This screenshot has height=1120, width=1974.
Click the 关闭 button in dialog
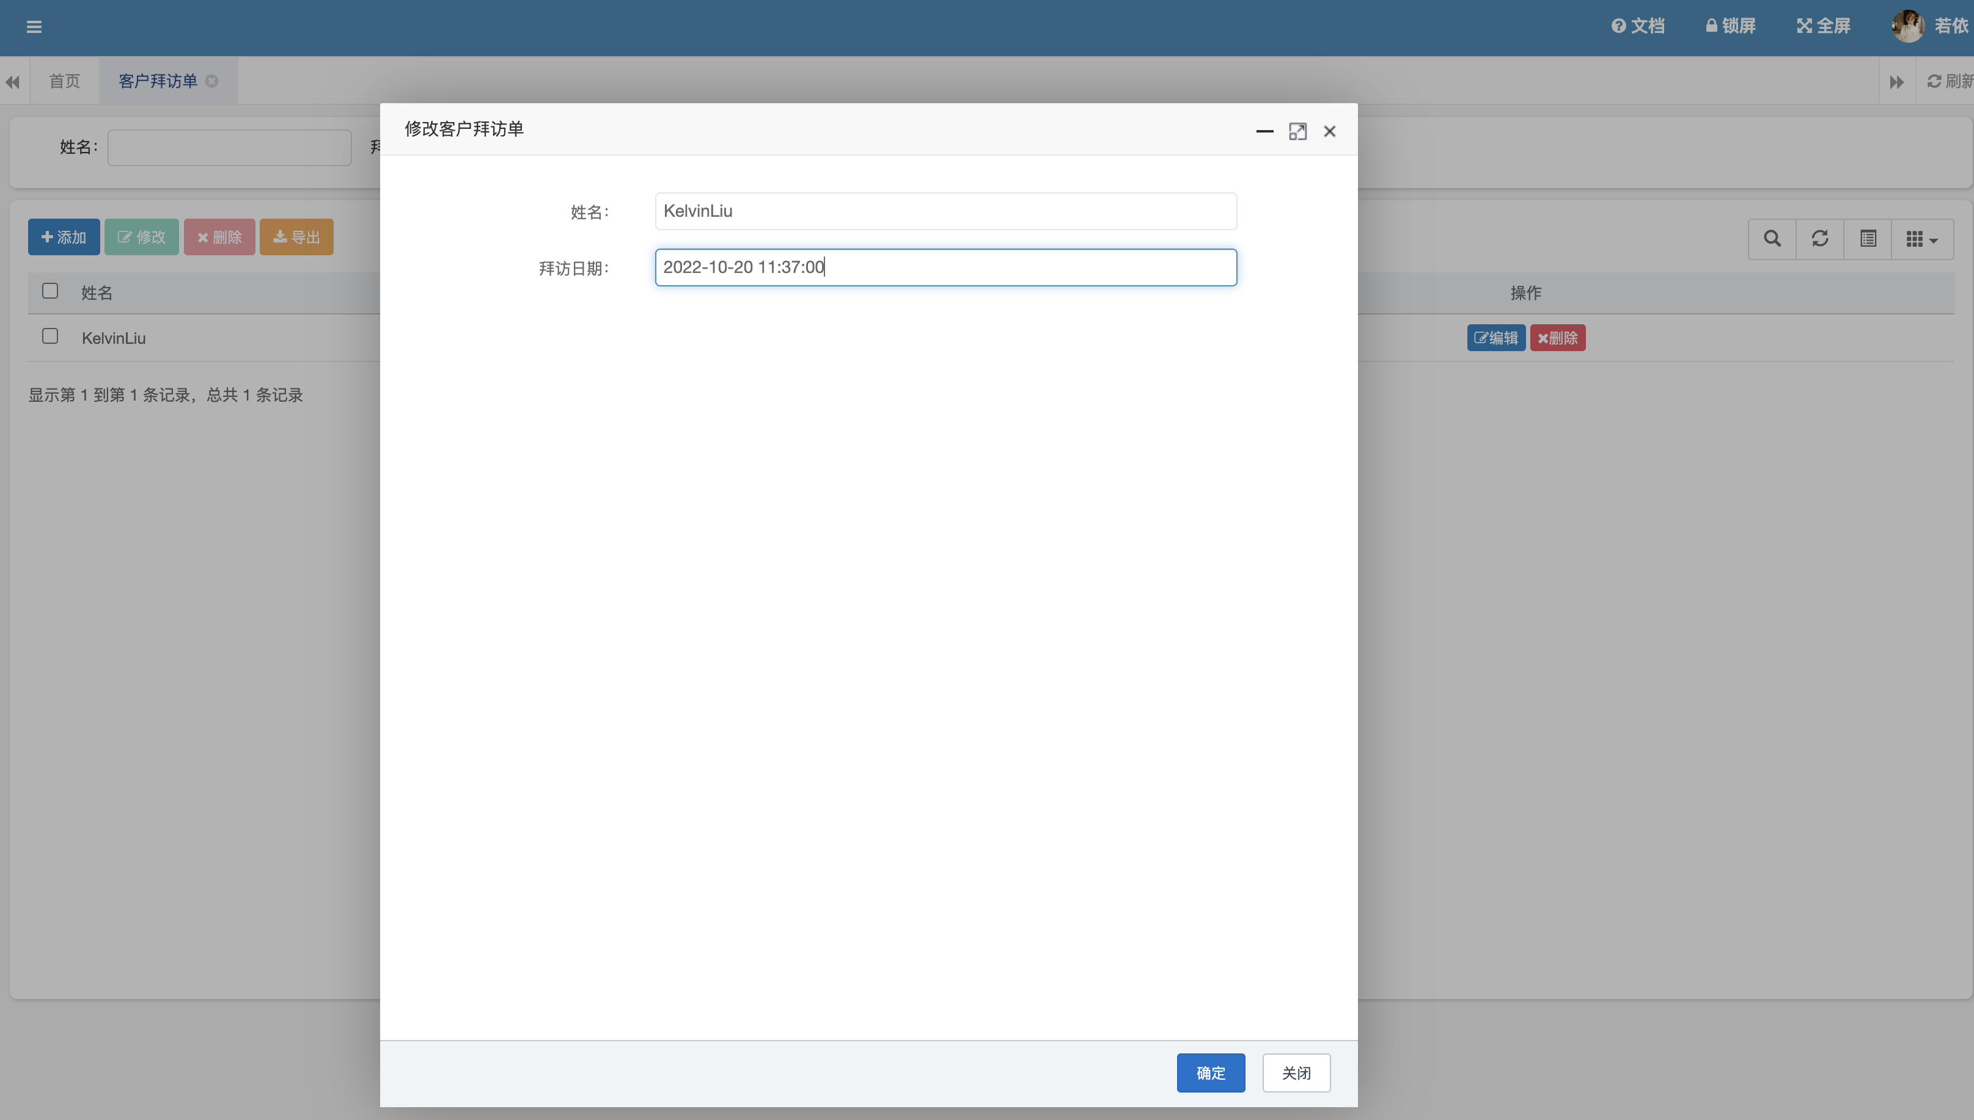click(1296, 1072)
